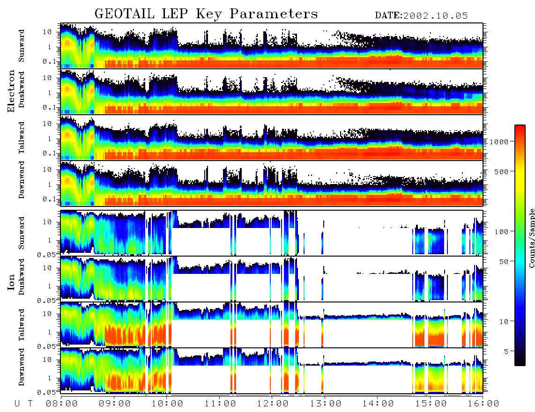Click the 12:00 time axis label
The height and width of the screenshot is (412, 535).
pyautogui.click(x=273, y=404)
